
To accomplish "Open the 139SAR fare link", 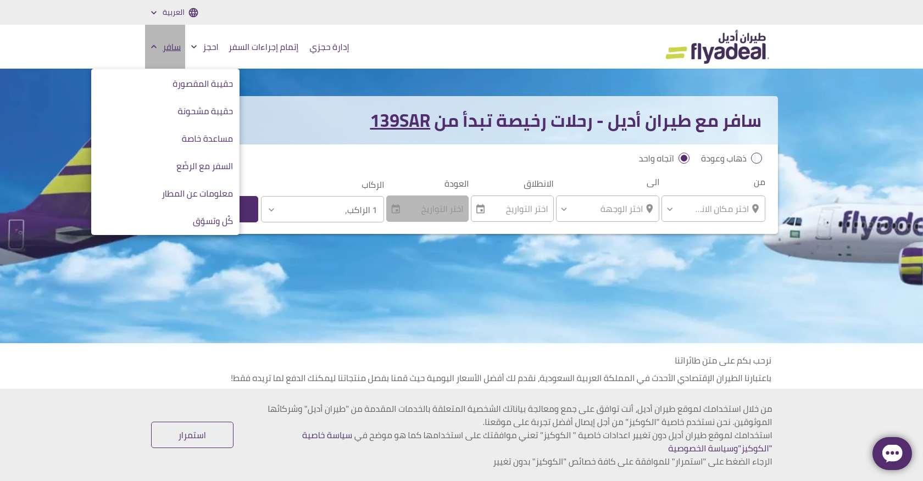I will pos(400,121).
